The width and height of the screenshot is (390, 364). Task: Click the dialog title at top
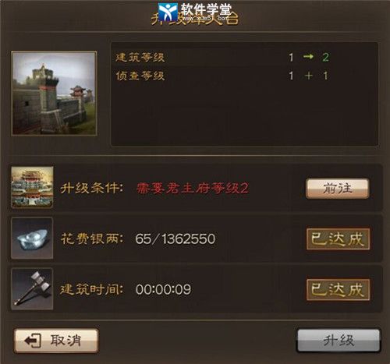194,18
